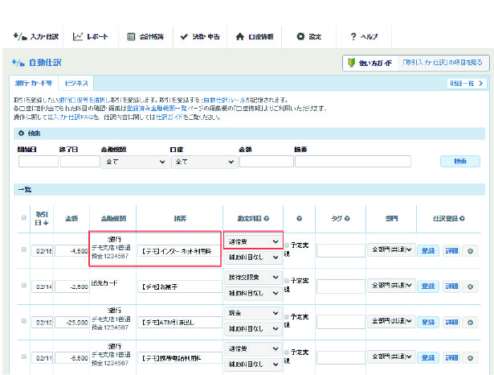Click the 摘要 search input field
Image resolution: width=494 pixels, height=375 pixels.
tap(353, 161)
